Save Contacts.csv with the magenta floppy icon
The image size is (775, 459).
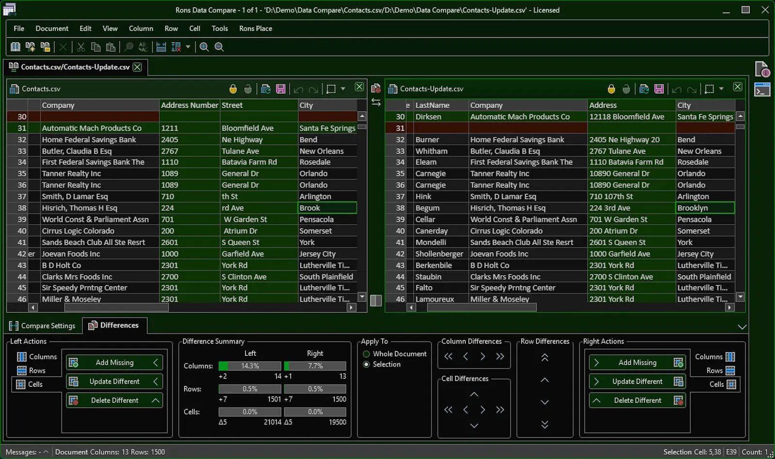coord(280,89)
